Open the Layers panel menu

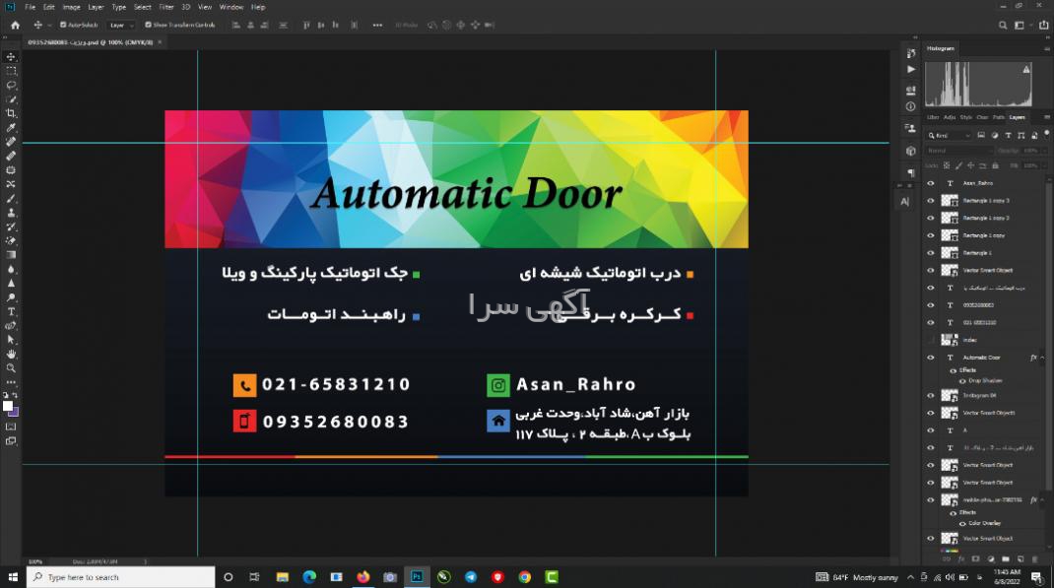click(x=1046, y=117)
